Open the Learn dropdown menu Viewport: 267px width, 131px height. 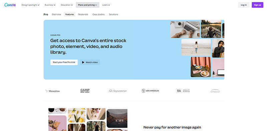[106, 5]
